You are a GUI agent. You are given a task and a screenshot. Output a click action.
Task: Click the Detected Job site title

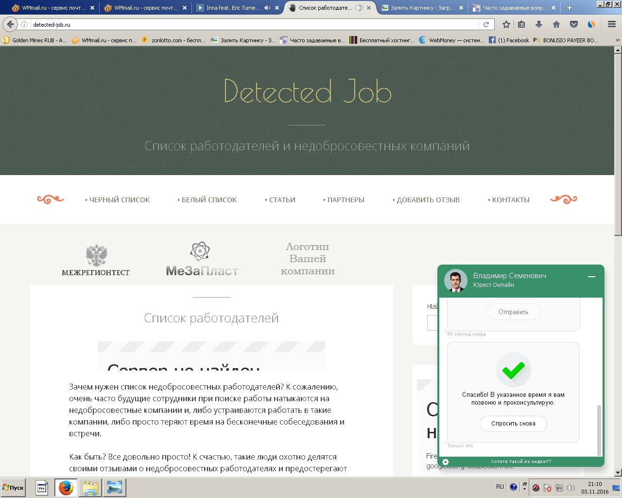(x=308, y=91)
